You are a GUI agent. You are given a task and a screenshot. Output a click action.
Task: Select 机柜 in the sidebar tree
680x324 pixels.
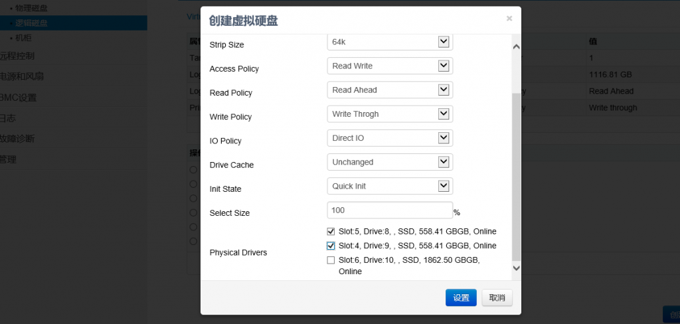pos(23,38)
